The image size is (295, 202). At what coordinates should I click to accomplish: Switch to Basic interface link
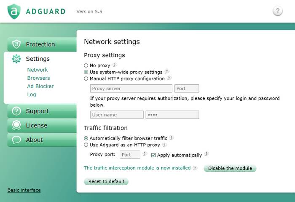tap(24, 190)
